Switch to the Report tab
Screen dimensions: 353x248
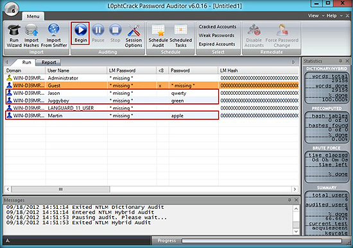49,62
